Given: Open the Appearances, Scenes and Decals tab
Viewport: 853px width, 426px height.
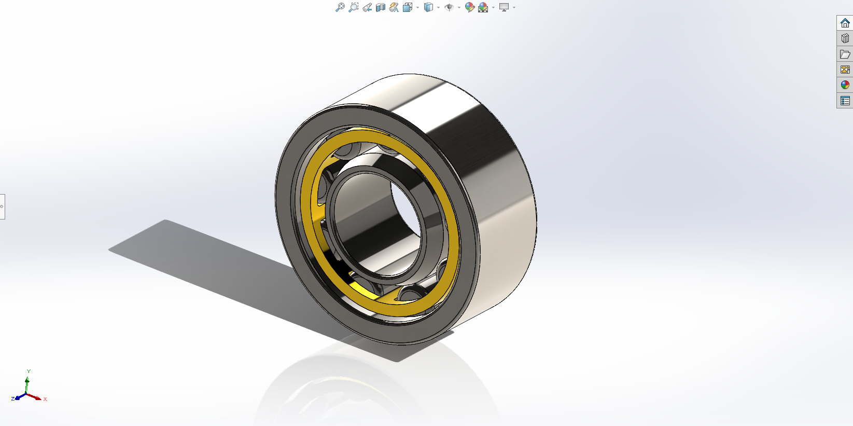Looking at the screenshot, I should [x=845, y=85].
